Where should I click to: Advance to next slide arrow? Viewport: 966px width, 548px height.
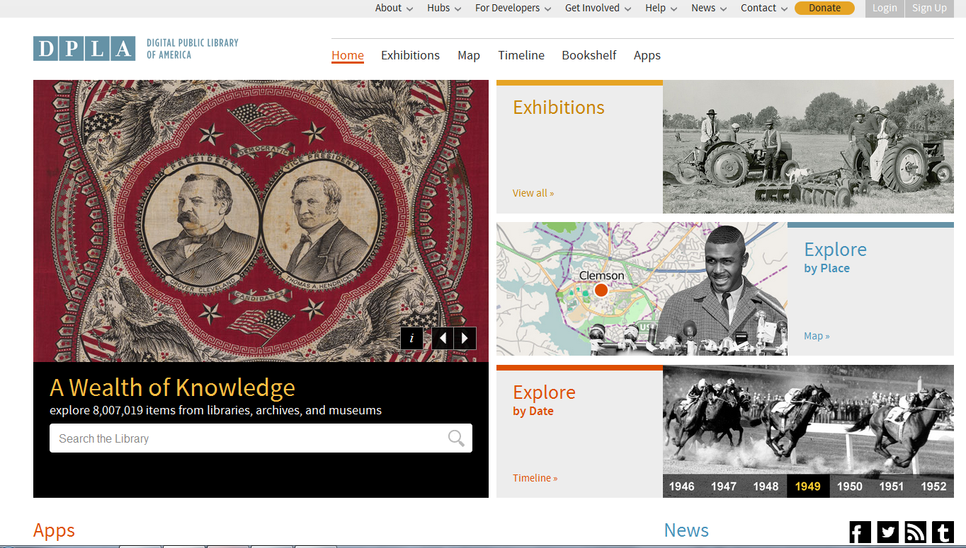pyautogui.click(x=465, y=338)
